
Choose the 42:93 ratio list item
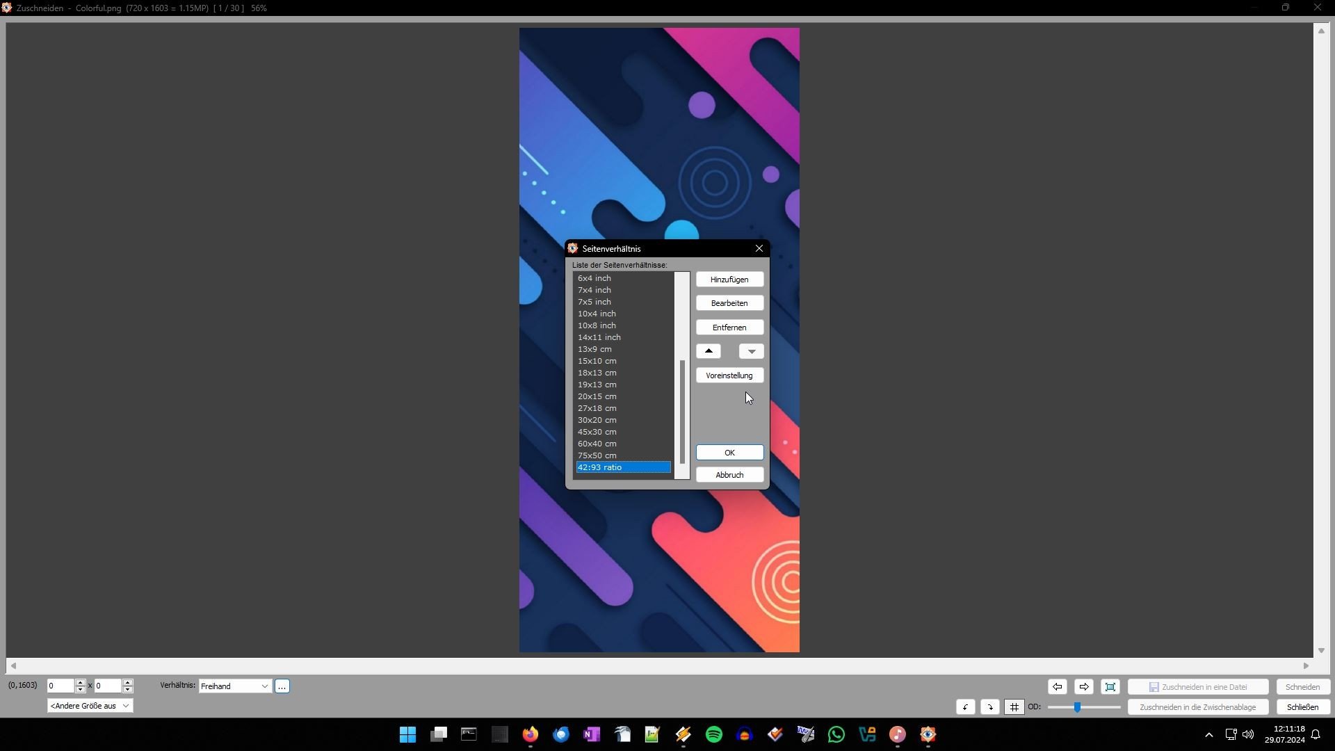pyautogui.click(x=622, y=467)
